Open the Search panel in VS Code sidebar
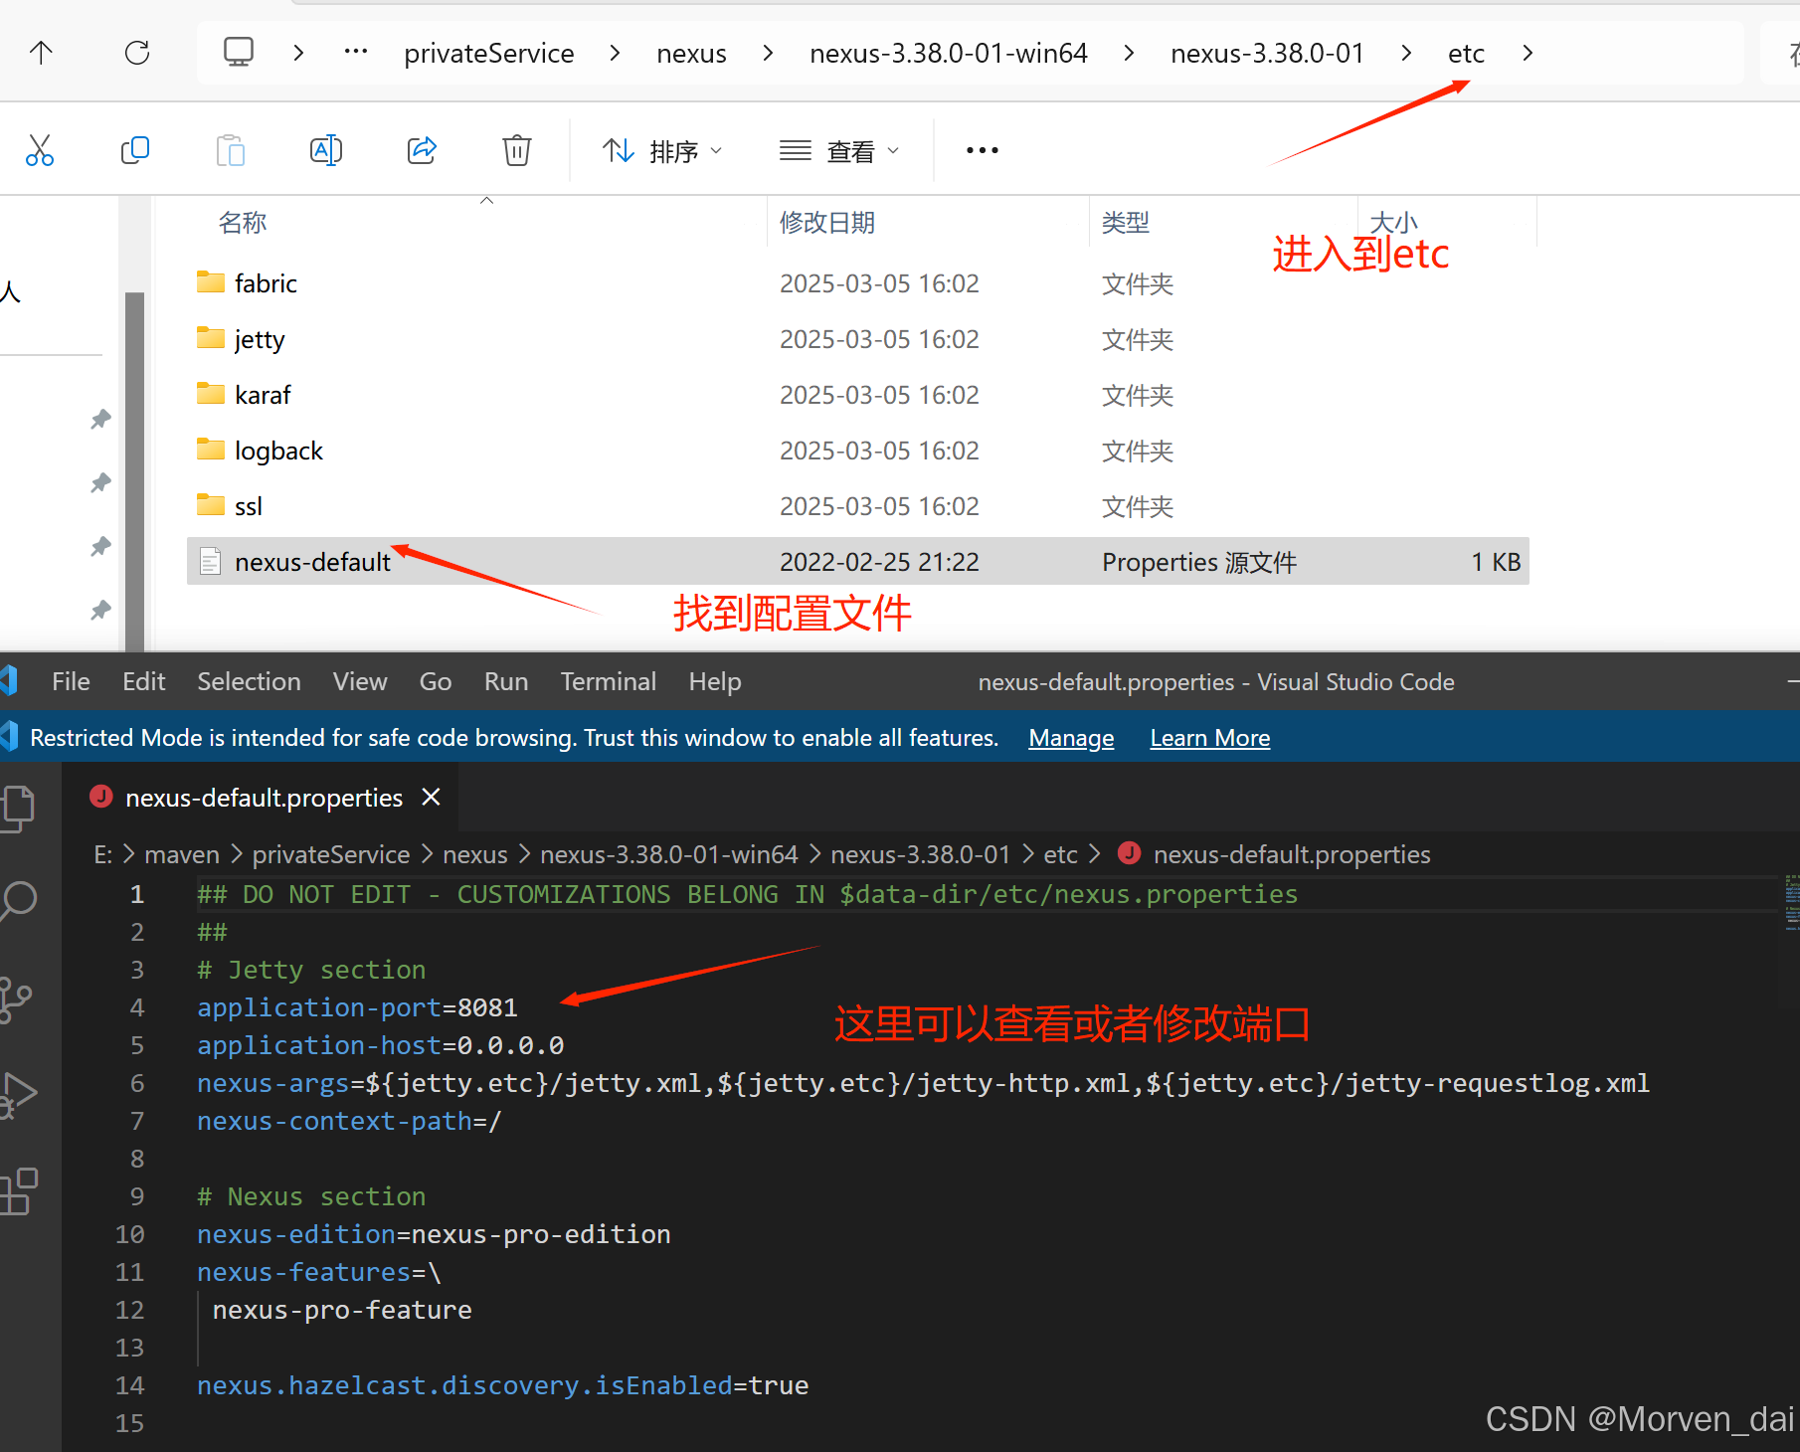This screenshot has width=1800, height=1452. click(18, 901)
